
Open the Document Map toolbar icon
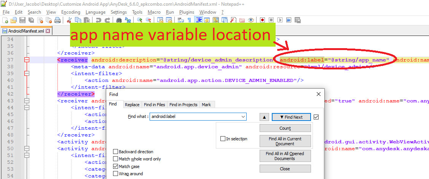coord(216,20)
